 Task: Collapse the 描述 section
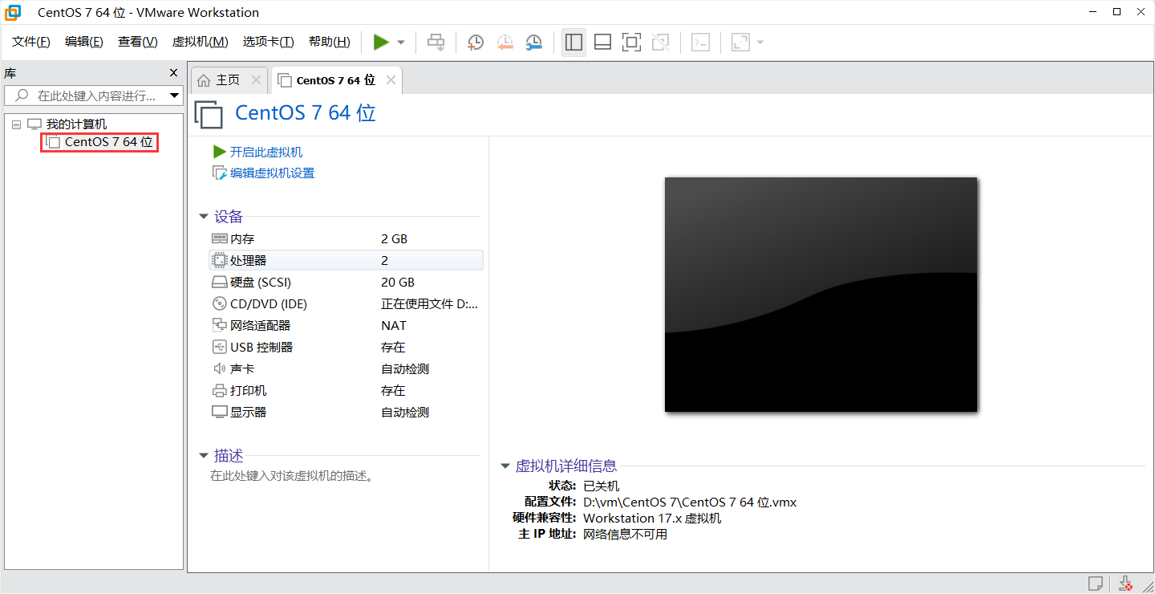click(204, 456)
